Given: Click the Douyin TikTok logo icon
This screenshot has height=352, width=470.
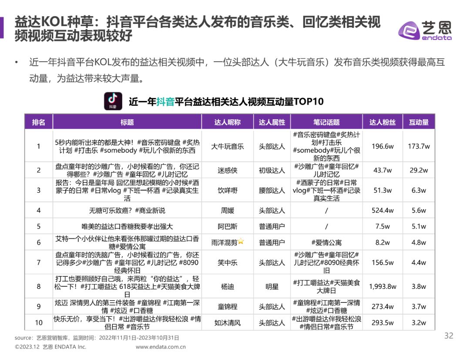Looking at the screenshot, I should point(113,101).
